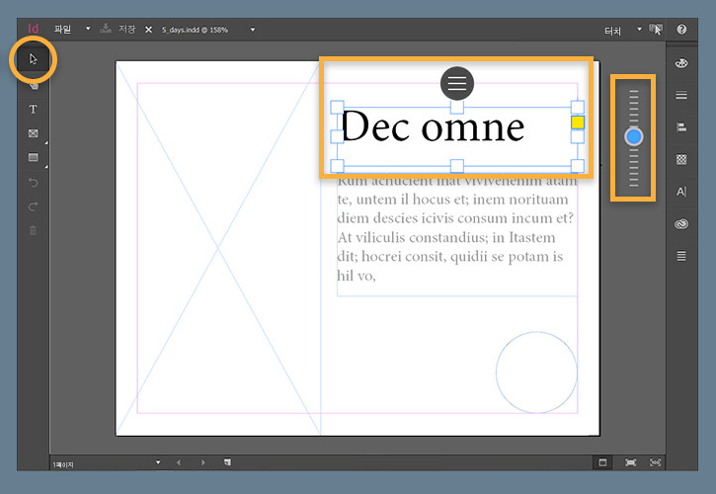
Task: Open the Paragraph panel at bottom of sidebar
Action: pos(680,256)
